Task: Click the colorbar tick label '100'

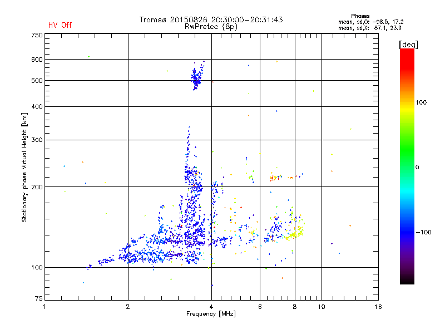Action: tap(421, 102)
